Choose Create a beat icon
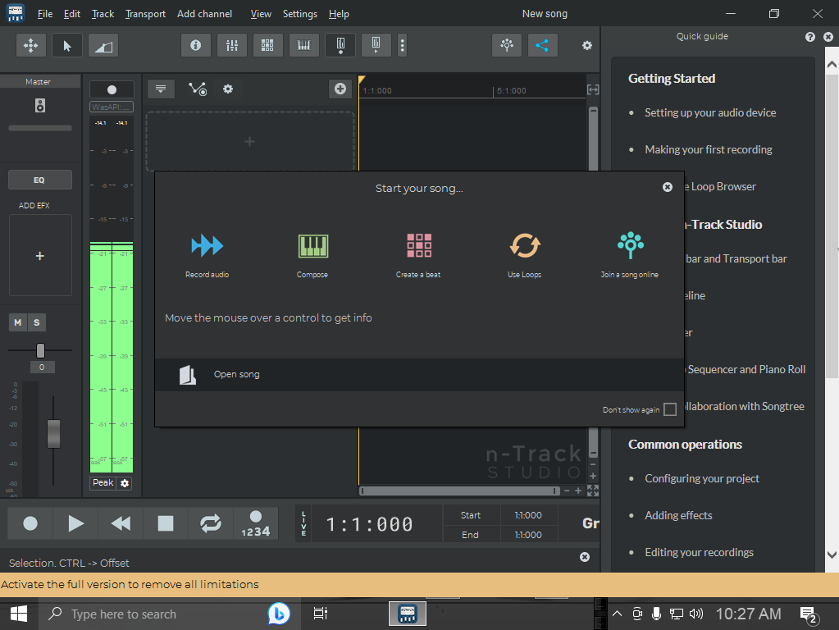The height and width of the screenshot is (630, 839). click(x=419, y=246)
